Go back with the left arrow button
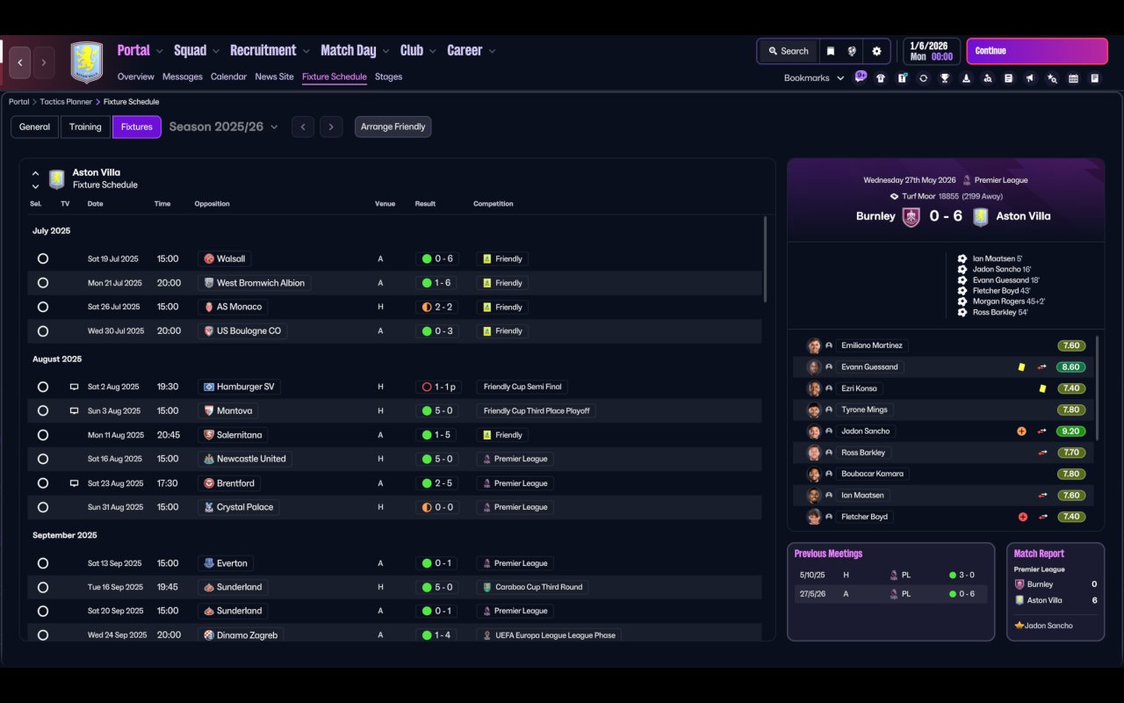 pos(20,62)
